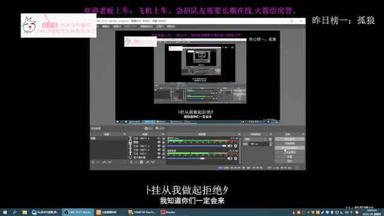Screen dimensions: 384x216
Task: Pop out the Controls (控件) dock
Action: point(303,134)
